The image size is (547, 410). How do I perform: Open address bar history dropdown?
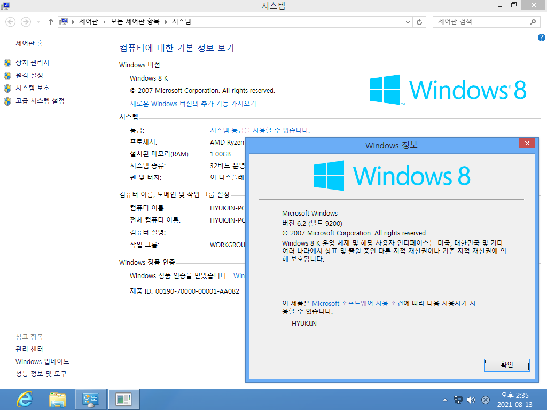pyautogui.click(x=408, y=22)
